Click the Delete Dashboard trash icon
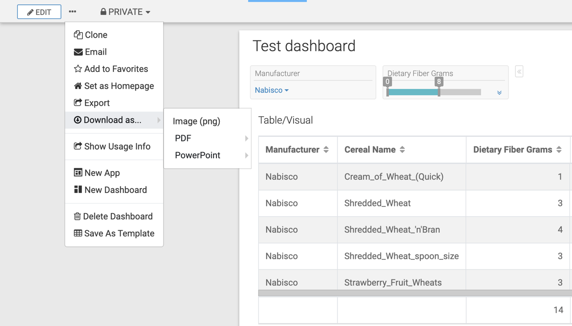The image size is (572, 326). 77,216
